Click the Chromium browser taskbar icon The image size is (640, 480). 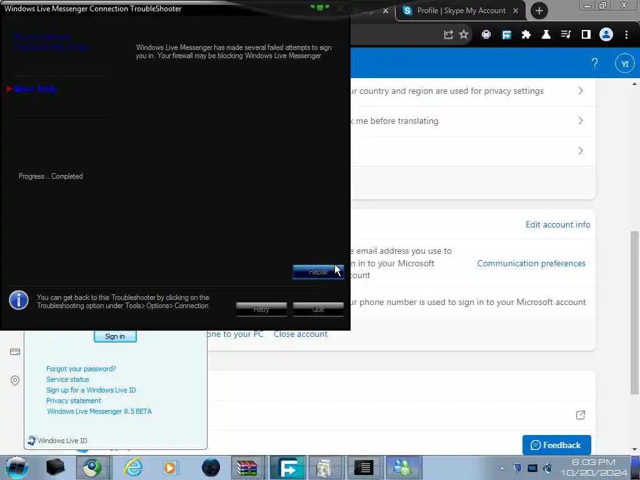click(92, 467)
